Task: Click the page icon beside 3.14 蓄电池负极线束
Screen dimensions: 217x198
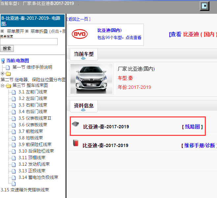Action: click(x=14, y=178)
